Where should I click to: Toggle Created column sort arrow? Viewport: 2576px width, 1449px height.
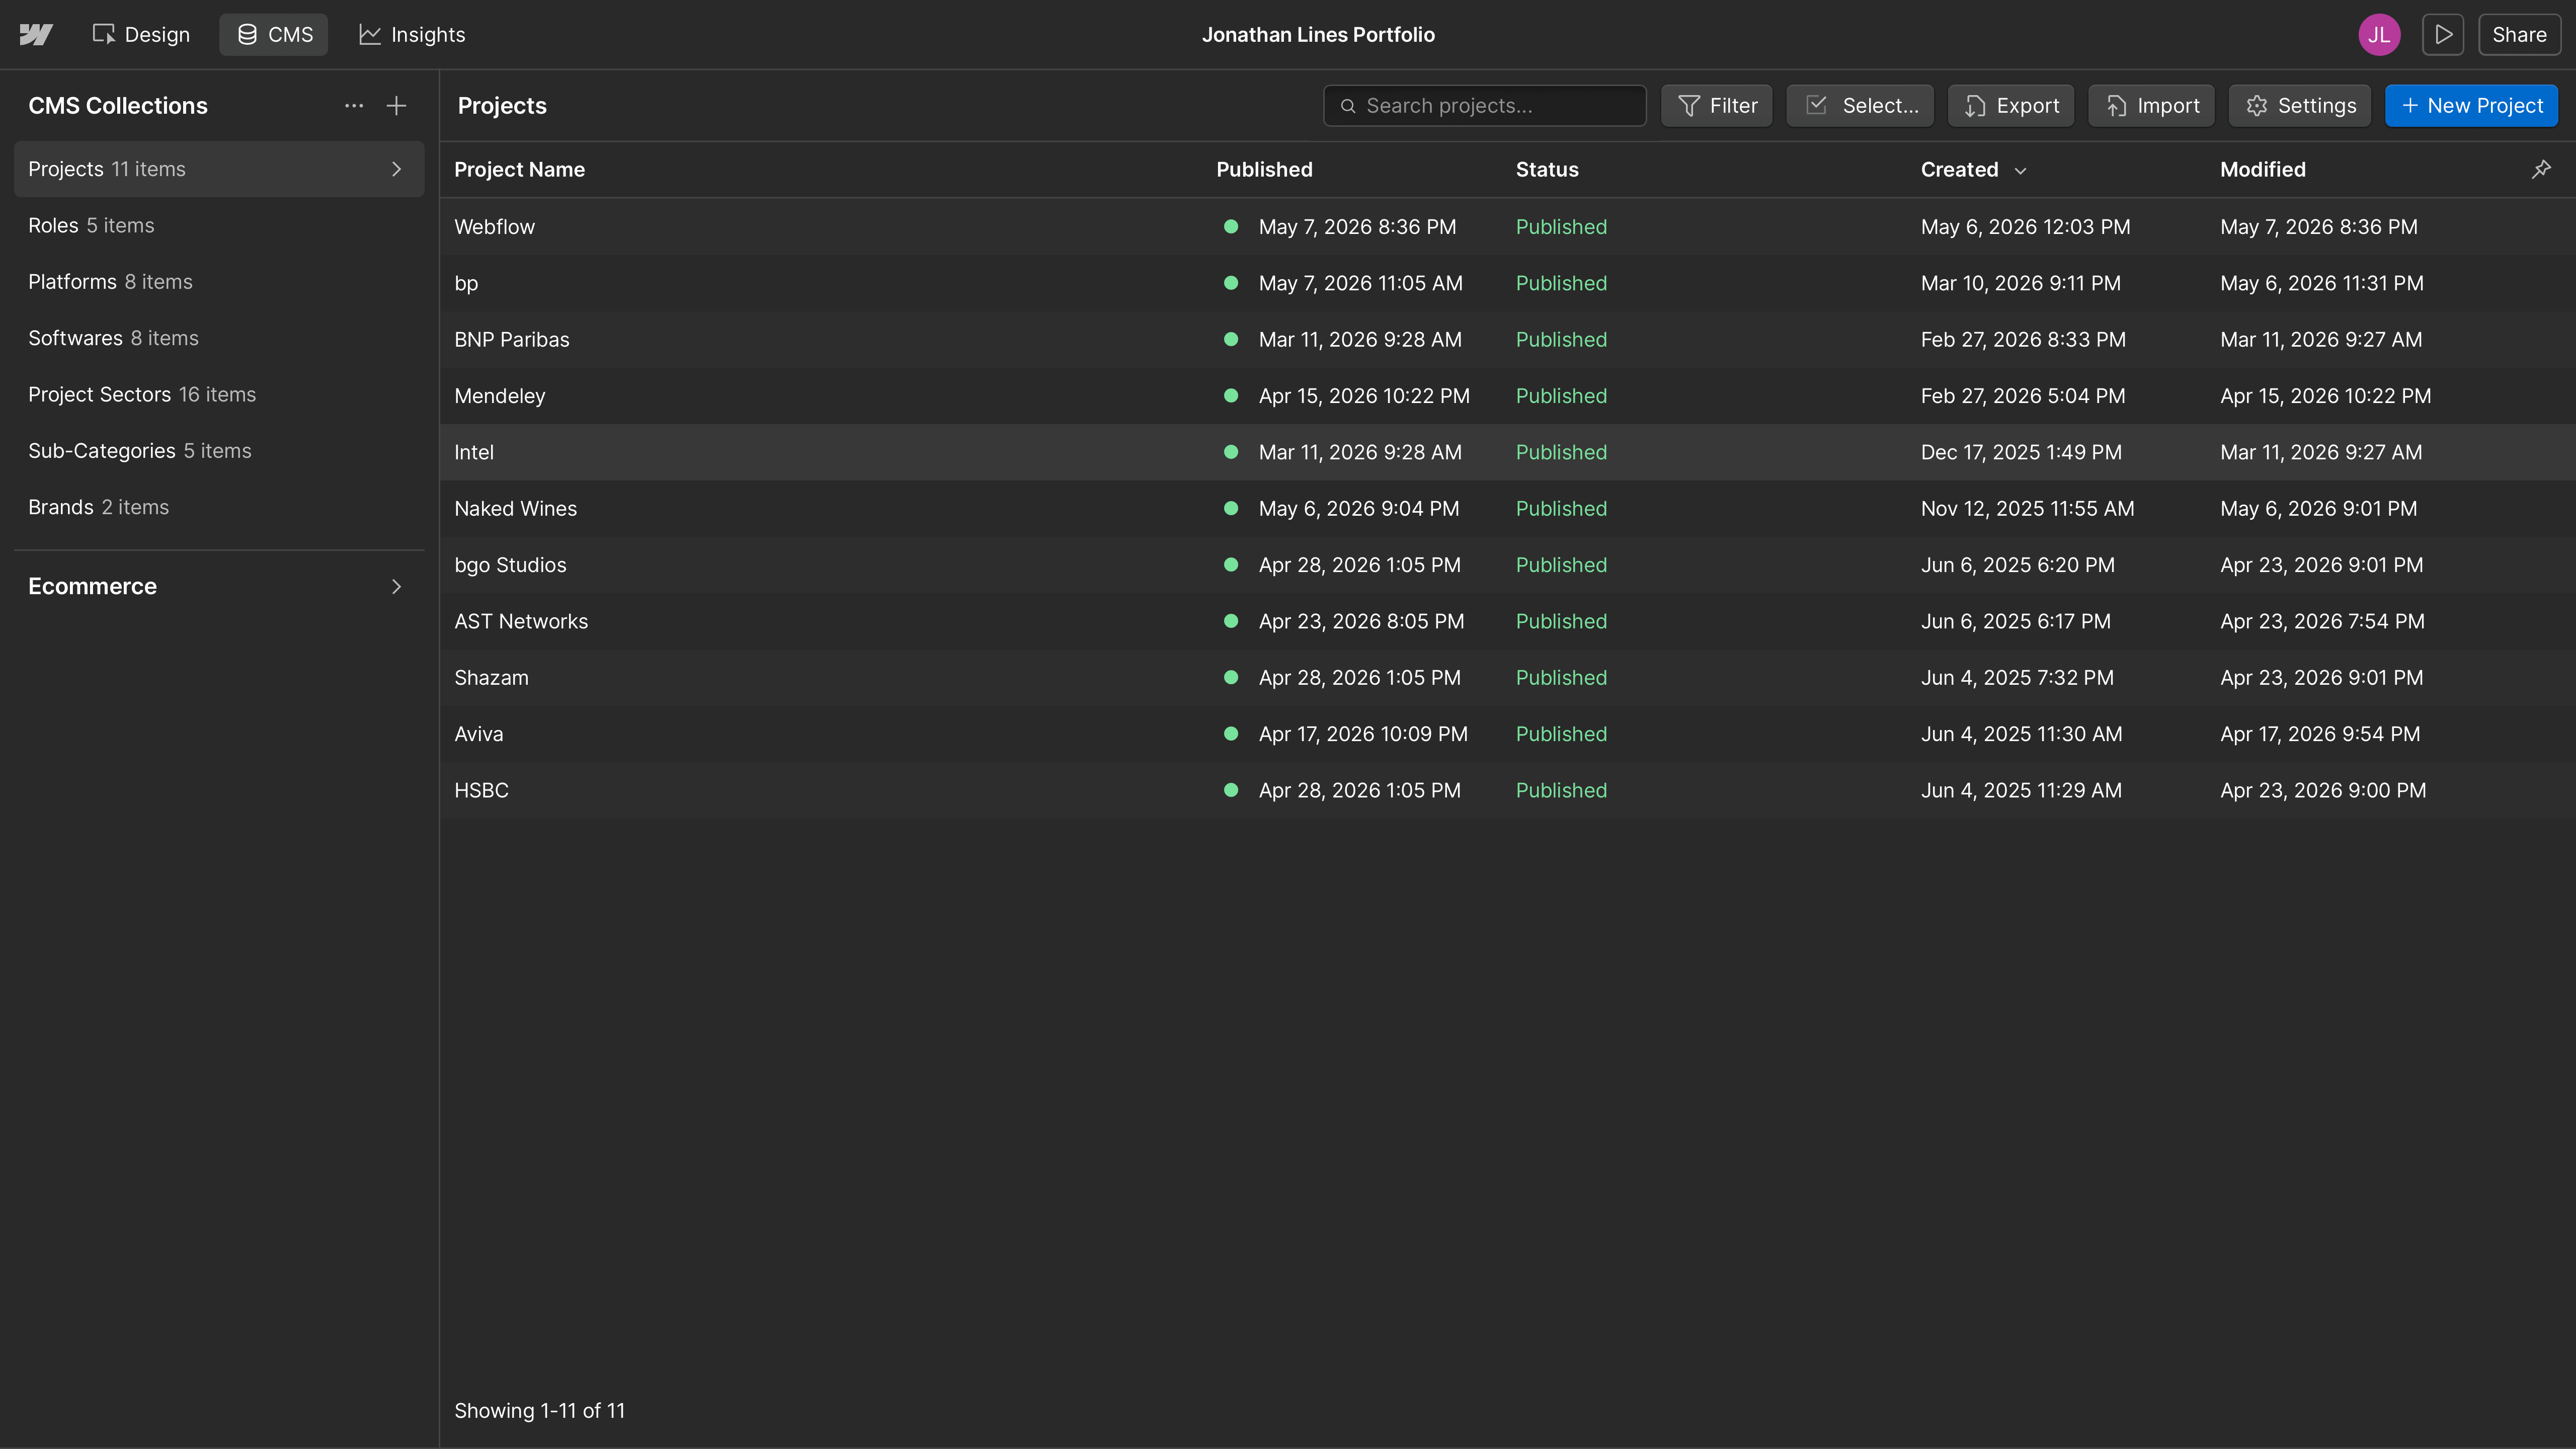pos(2020,171)
